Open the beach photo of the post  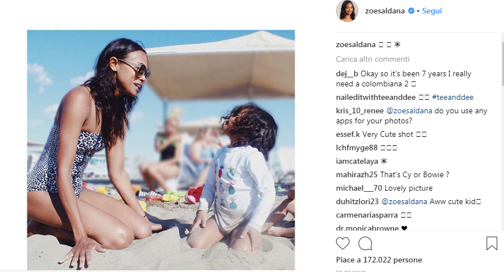pos(161,150)
